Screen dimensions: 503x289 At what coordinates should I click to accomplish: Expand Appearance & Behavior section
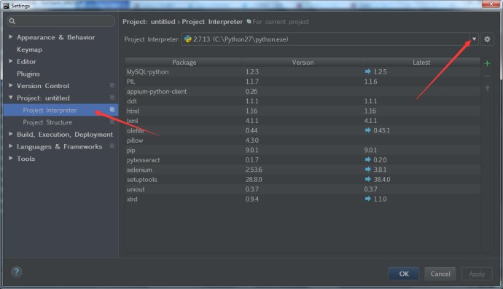[x=11, y=37]
